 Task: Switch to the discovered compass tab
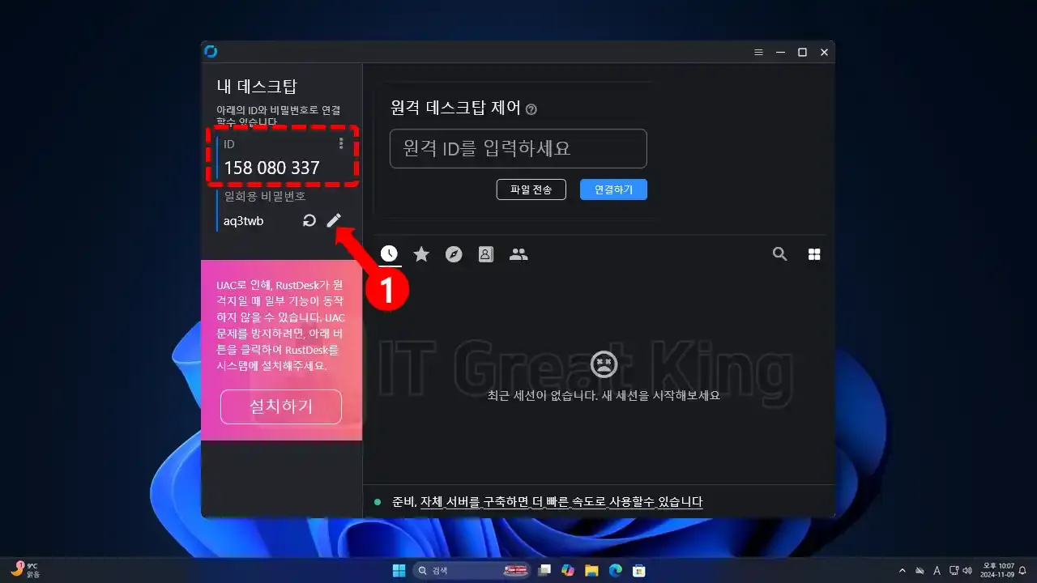tap(454, 254)
